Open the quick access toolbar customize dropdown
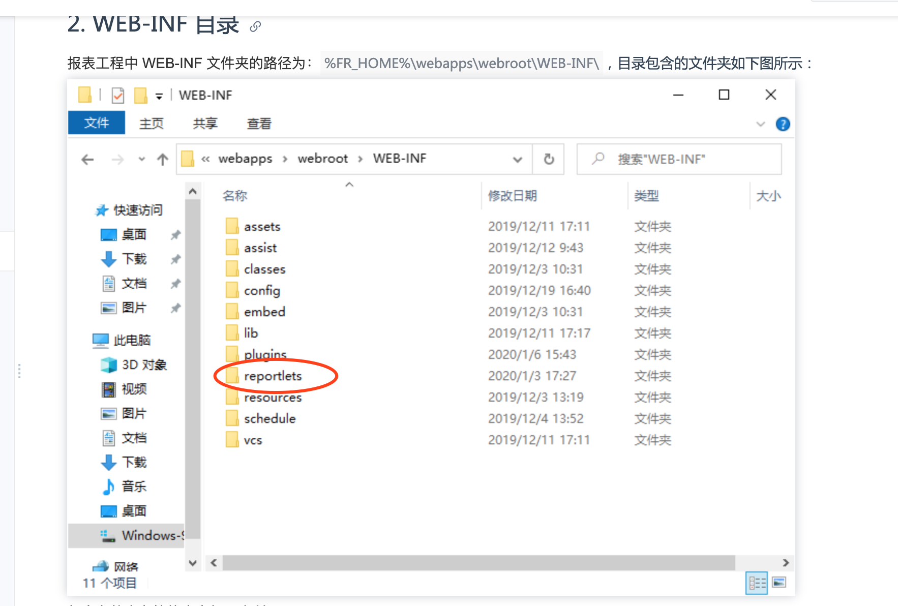This screenshot has width=898, height=606. click(x=159, y=96)
